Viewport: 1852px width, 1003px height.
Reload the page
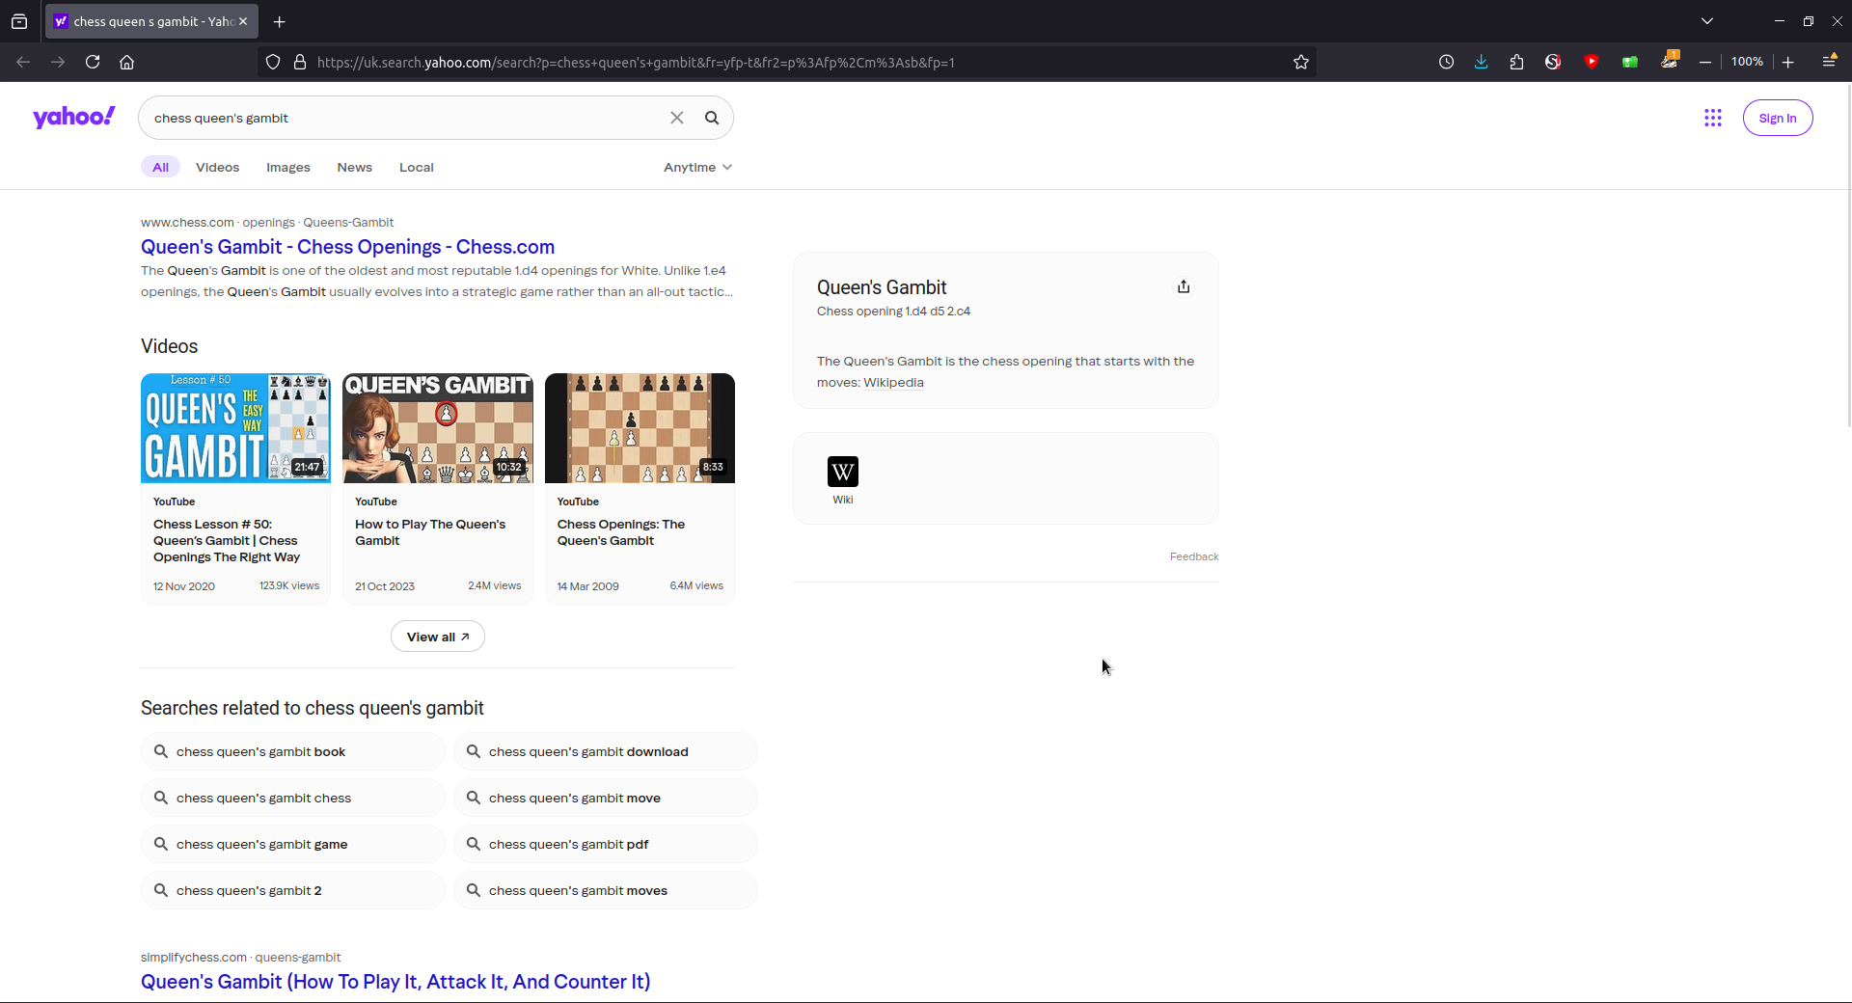point(93,62)
